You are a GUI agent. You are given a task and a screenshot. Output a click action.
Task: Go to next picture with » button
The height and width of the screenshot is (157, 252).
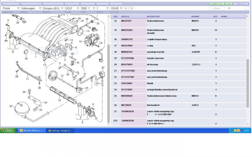tap(131, 8)
